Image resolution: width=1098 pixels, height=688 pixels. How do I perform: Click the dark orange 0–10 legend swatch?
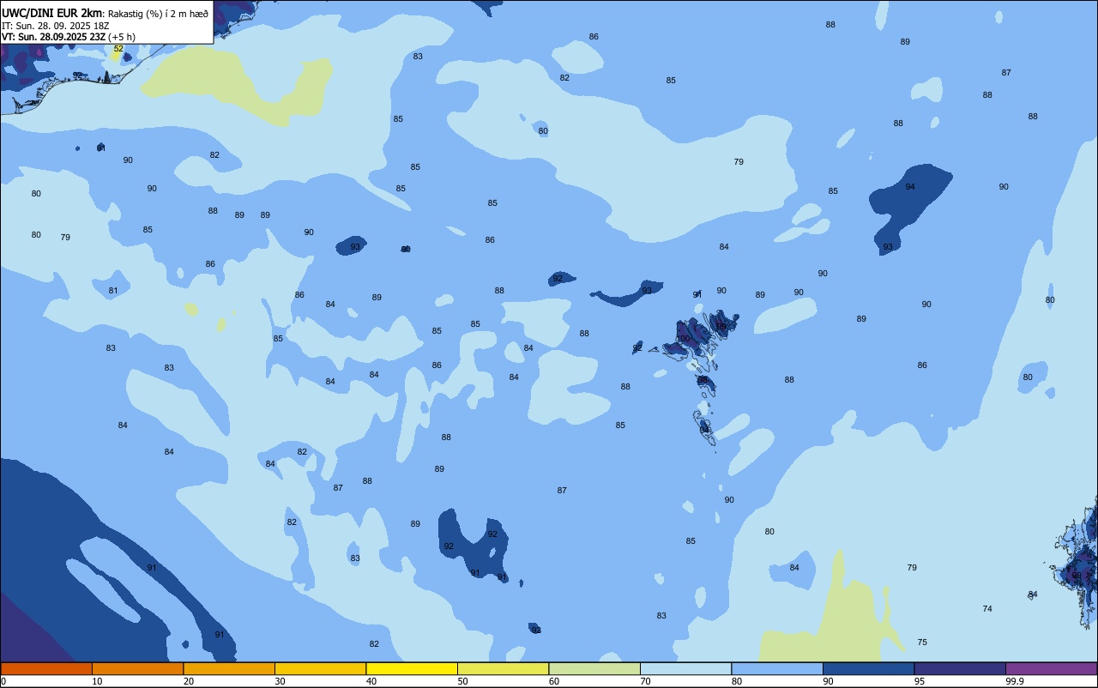46,668
